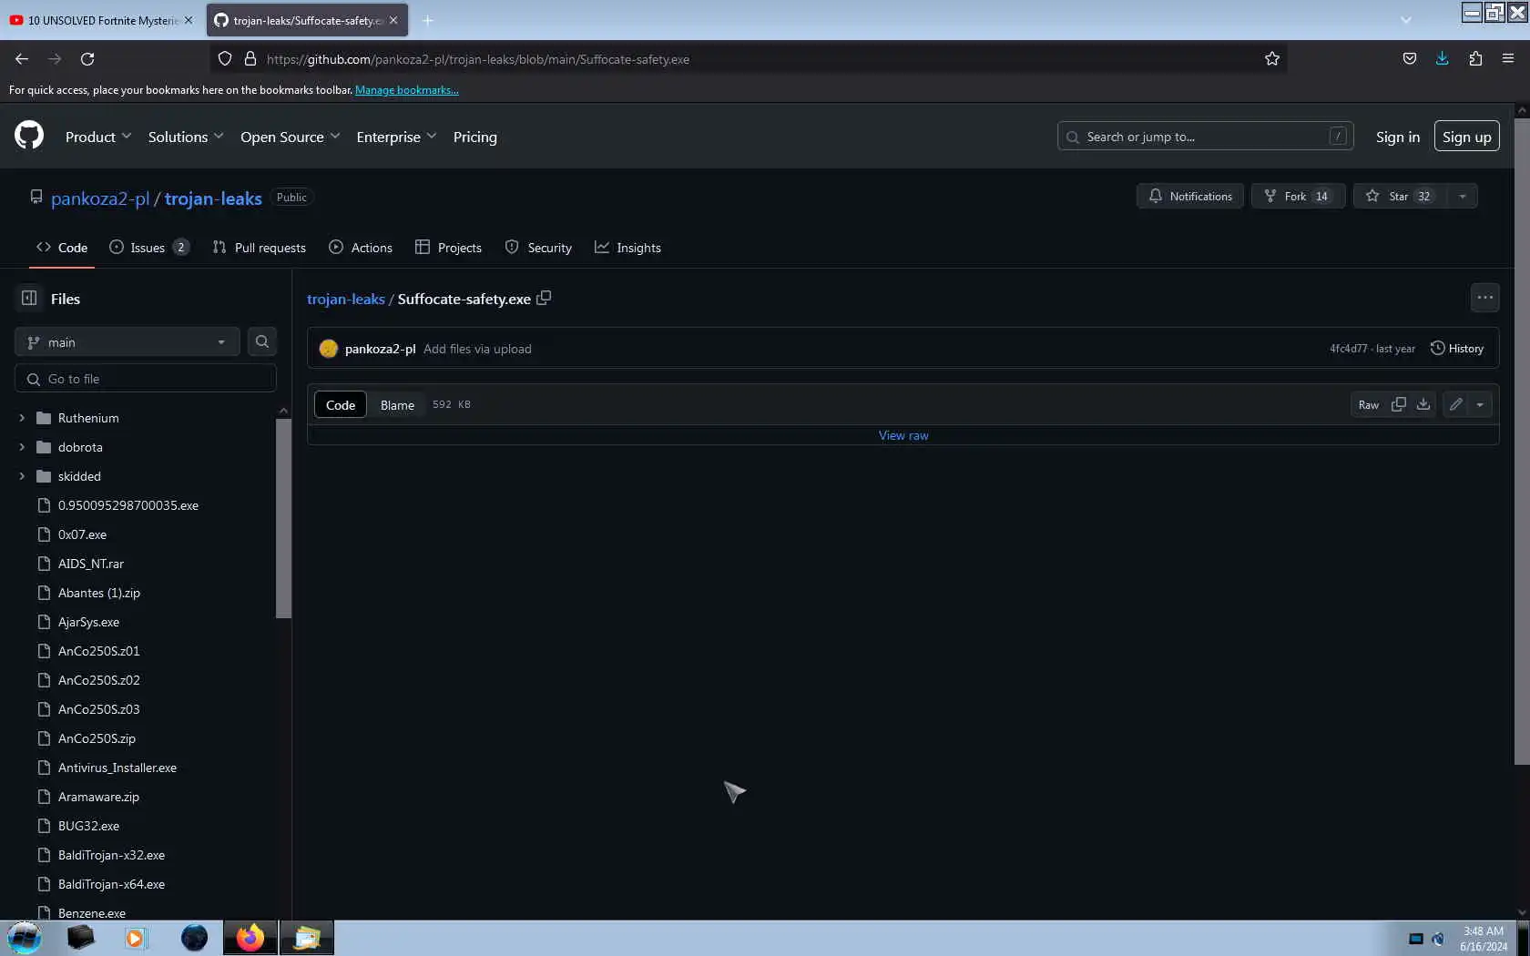
Task: List all tabs dropdown arrow
Action: coord(1406,20)
